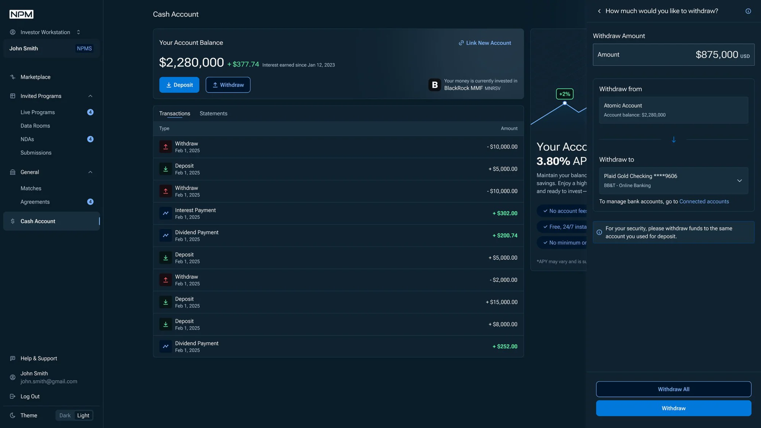Click the Withdraw Amount input field
761x428 pixels.
[x=673, y=54]
